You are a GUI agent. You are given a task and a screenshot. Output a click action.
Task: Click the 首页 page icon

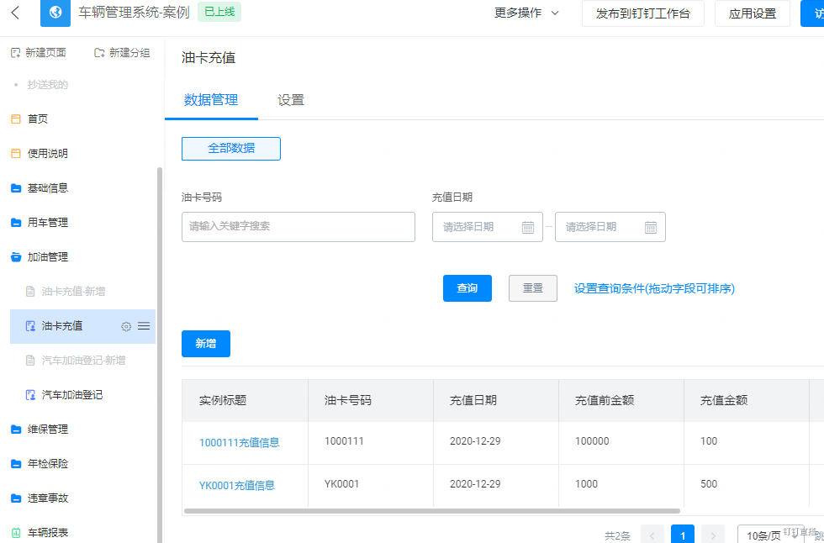pyautogui.click(x=16, y=119)
